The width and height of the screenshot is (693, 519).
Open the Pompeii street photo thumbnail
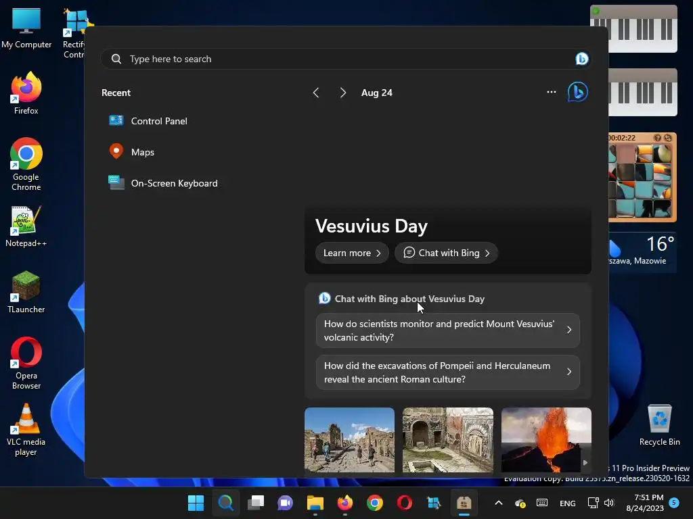(x=350, y=440)
